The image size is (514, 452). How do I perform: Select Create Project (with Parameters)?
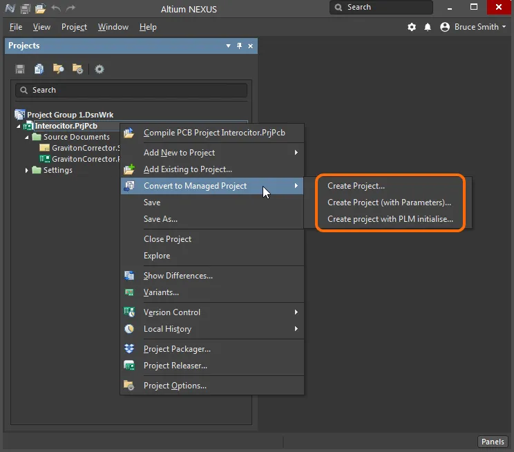pyautogui.click(x=389, y=203)
